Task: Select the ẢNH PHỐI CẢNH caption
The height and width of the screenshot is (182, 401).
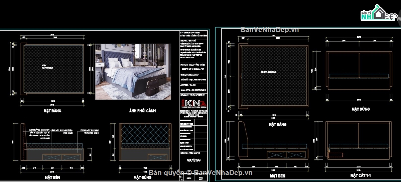Action: coord(142,111)
